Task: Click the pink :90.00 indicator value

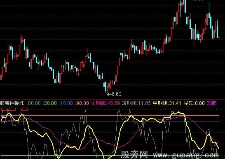Action: pos(82,103)
